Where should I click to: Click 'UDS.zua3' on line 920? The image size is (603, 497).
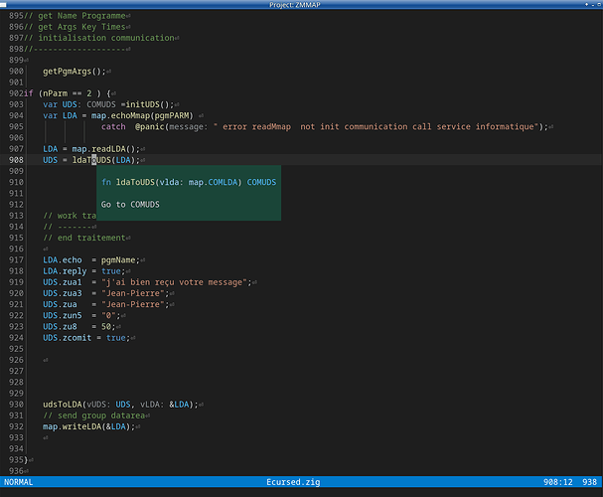63,294
